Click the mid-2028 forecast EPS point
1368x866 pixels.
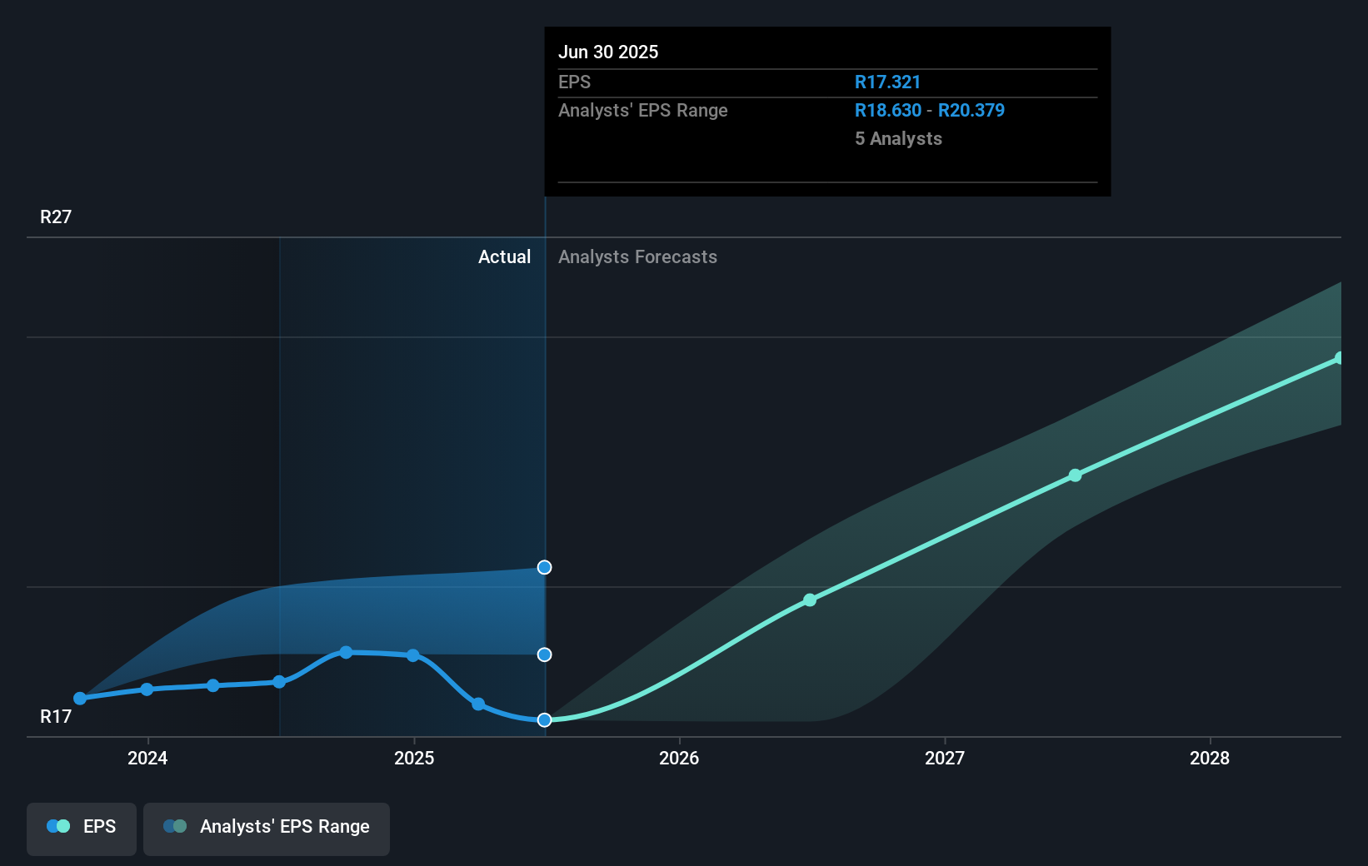pyautogui.click(x=1339, y=358)
